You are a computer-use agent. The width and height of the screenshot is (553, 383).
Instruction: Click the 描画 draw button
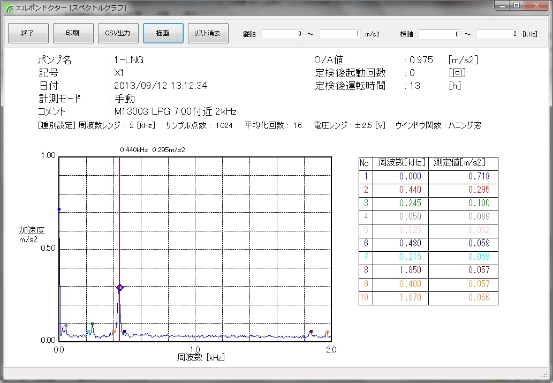coord(163,33)
